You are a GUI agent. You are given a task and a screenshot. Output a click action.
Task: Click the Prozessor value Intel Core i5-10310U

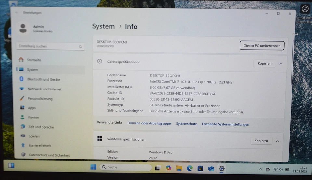191,82
